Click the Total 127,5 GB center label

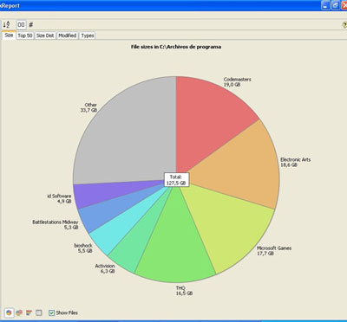pos(176,180)
